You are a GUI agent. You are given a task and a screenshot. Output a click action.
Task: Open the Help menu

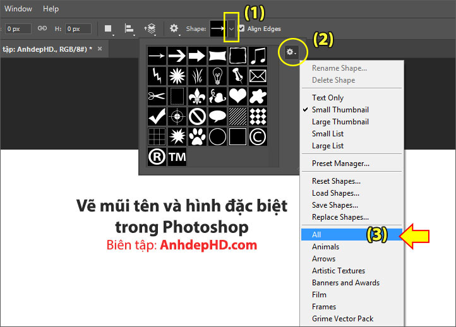pyautogui.click(x=51, y=9)
